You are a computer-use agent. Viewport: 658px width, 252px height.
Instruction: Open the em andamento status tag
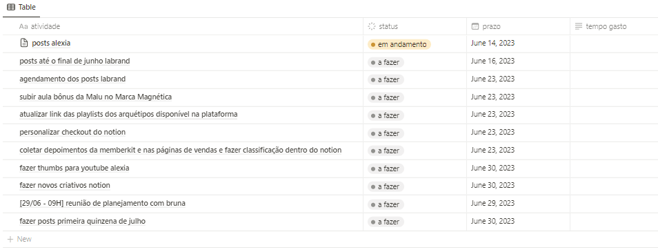coord(399,44)
